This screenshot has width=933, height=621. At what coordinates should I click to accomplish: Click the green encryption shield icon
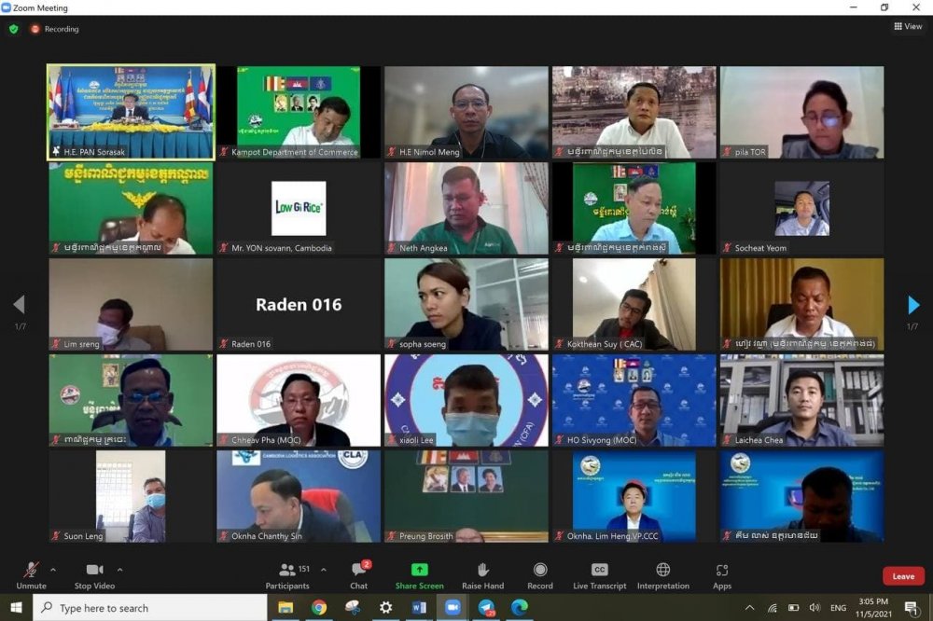pos(13,29)
